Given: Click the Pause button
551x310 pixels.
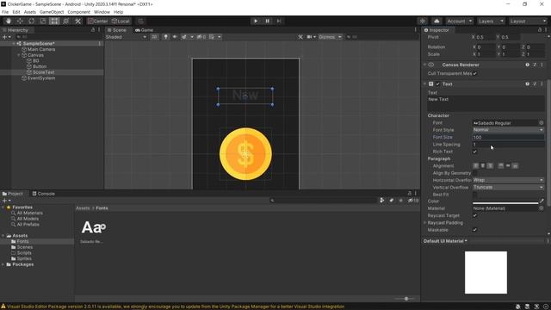Looking at the screenshot, I should coord(267,21).
